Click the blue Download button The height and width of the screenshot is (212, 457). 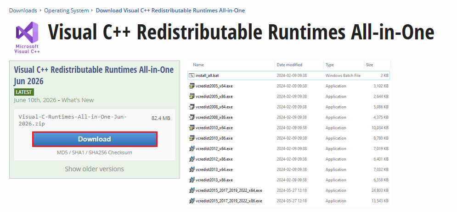click(x=95, y=139)
